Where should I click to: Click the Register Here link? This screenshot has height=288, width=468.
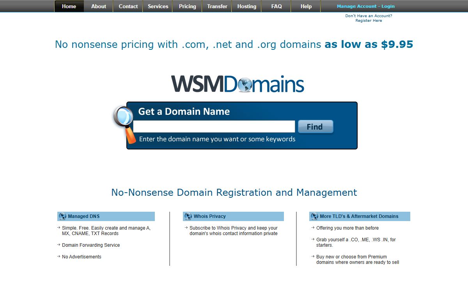tap(369, 21)
